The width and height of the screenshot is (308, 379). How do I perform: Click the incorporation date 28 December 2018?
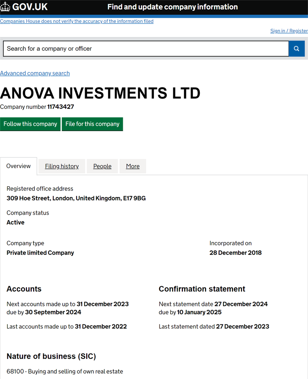pos(235,253)
